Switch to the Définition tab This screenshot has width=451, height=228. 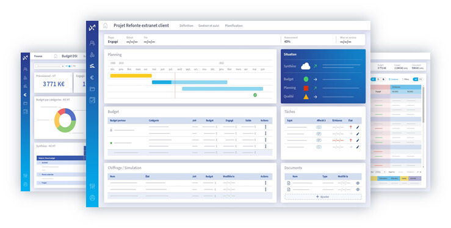[186, 26]
